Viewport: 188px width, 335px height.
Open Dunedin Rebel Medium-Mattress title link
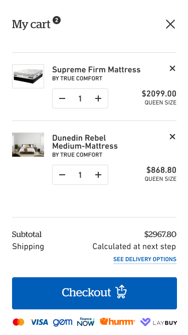85,142
